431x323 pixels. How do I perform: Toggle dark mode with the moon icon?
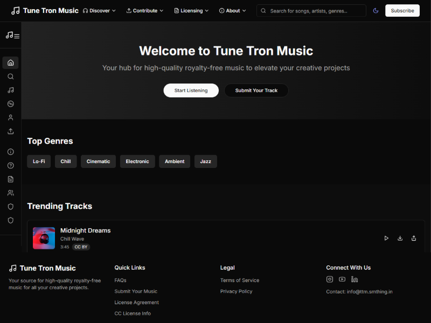tap(376, 11)
